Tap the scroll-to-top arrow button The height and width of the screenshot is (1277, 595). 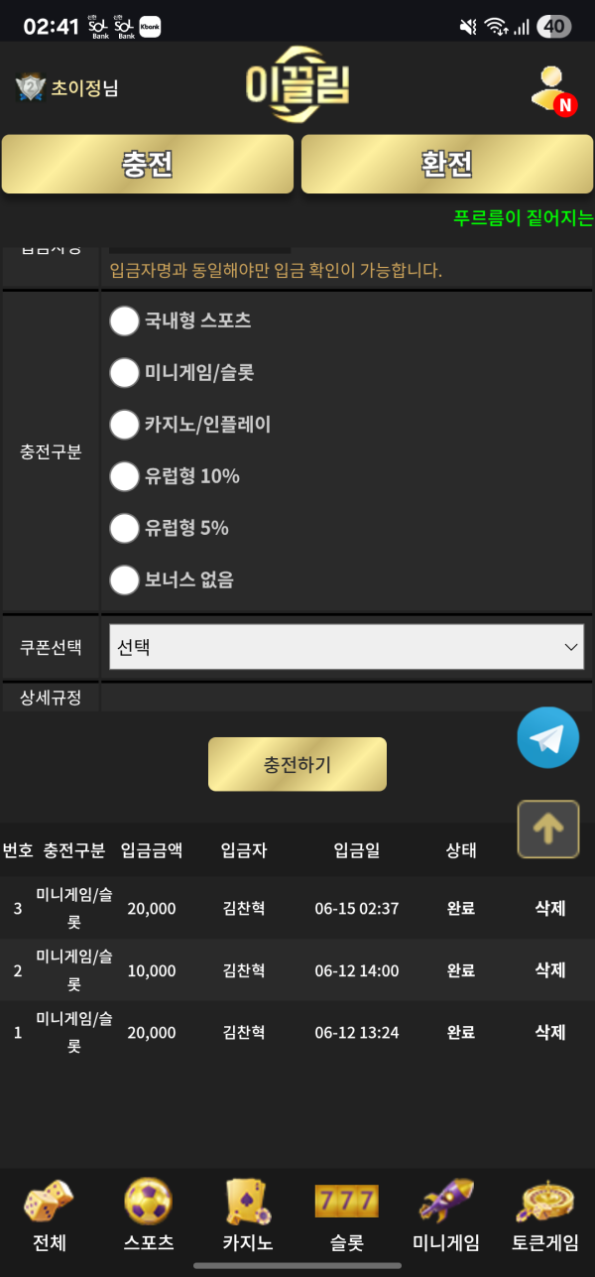coord(547,829)
